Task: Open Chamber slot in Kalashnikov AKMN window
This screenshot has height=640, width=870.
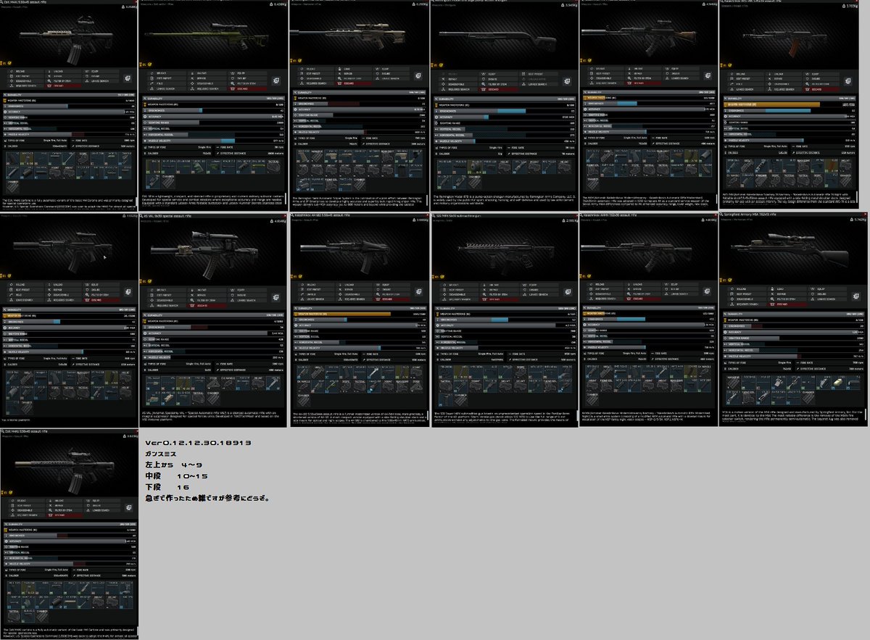Action: click(x=592, y=399)
